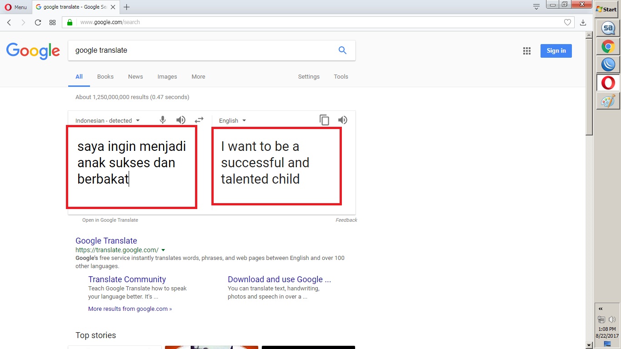Bookmark page with heart icon
Screen dimensions: 621x349
pyautogui.click(x=567, y=22)
